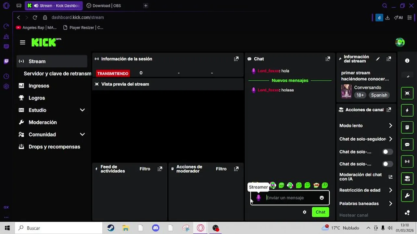Screen dimensions: 417x234
Task: Open Opera sidebar settings gear
Action: tap(6, 86)
